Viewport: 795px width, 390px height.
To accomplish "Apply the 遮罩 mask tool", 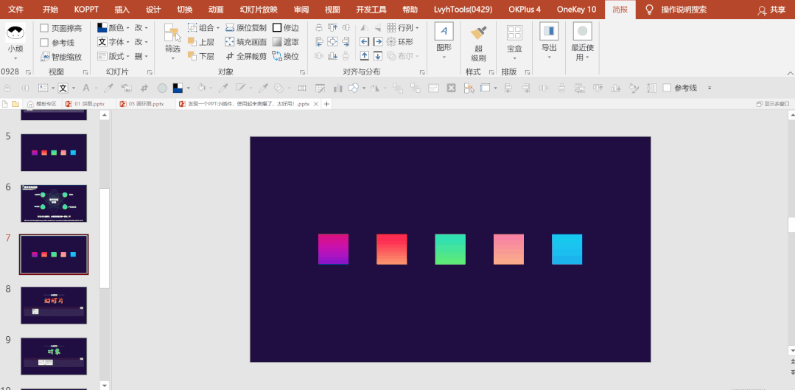I will tap(285, 42).
